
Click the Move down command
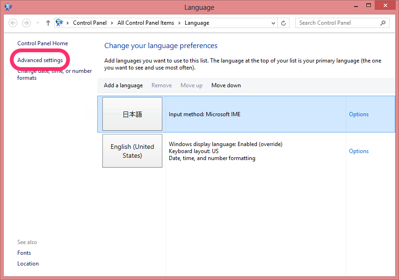pyautogui.click(x=226, y=85)
